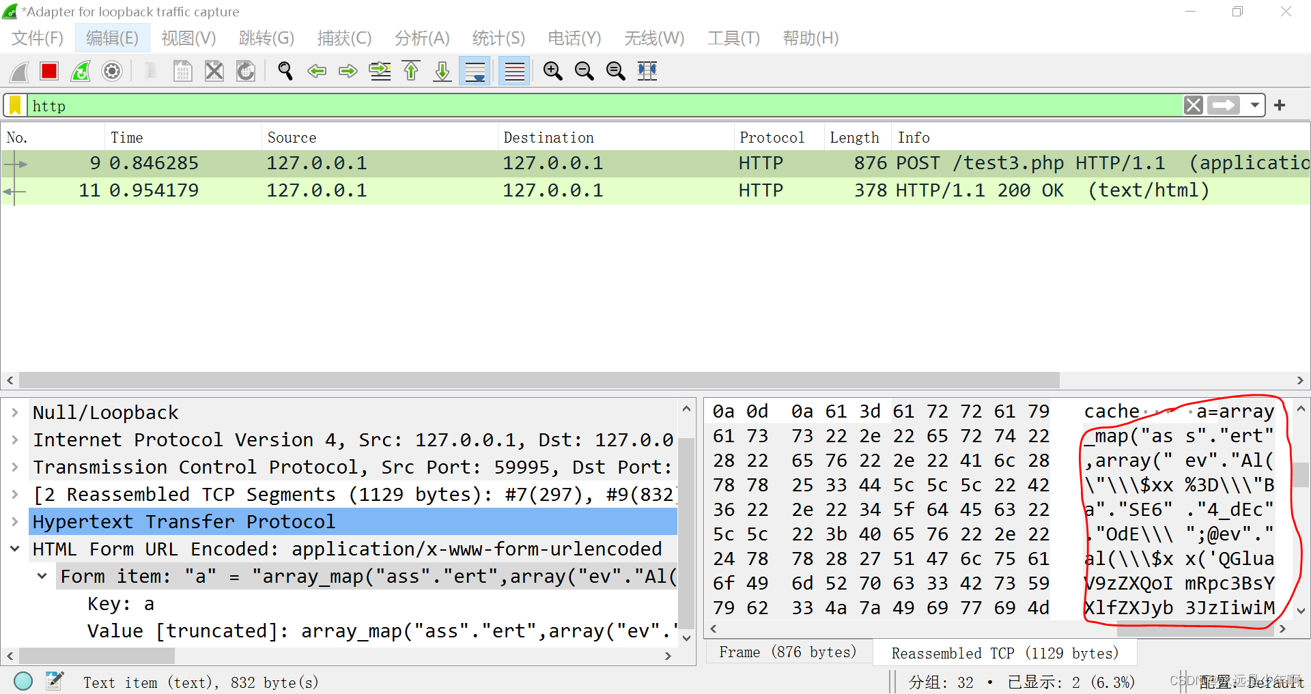Click the display filter field containing http

click(604, 105)
